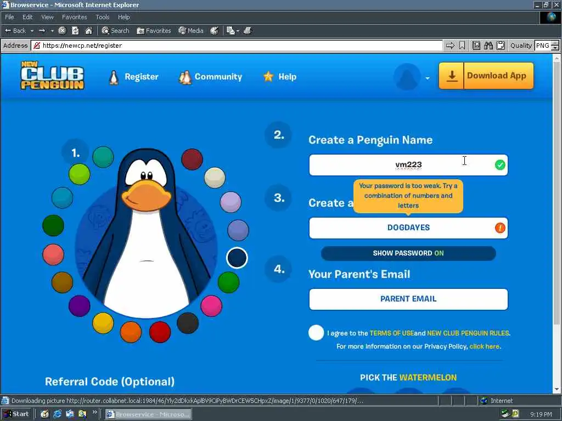Click the green checkmark in name field
The image size is (562, 421).
pyautogui.click(x=500, y=164)
